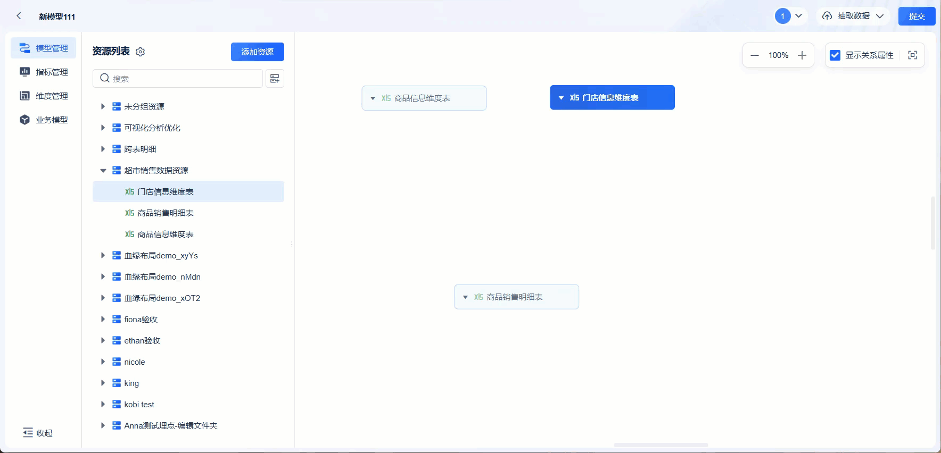
Task: Expand the 未分组资源 group
Action: tap(103, 106)
